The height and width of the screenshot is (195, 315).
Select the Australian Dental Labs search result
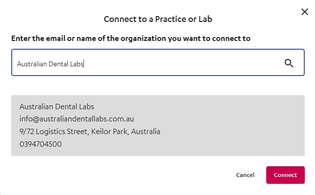158,125
